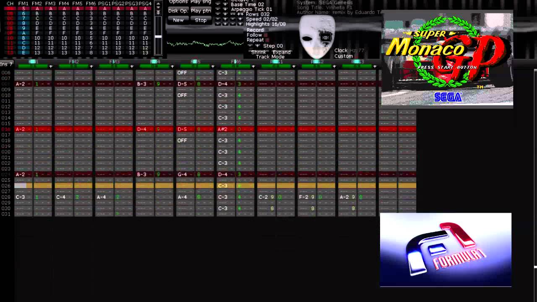Expand FM1 channel with its plus sign
This screenshot has height=302, width=537.
coord(50,66)
